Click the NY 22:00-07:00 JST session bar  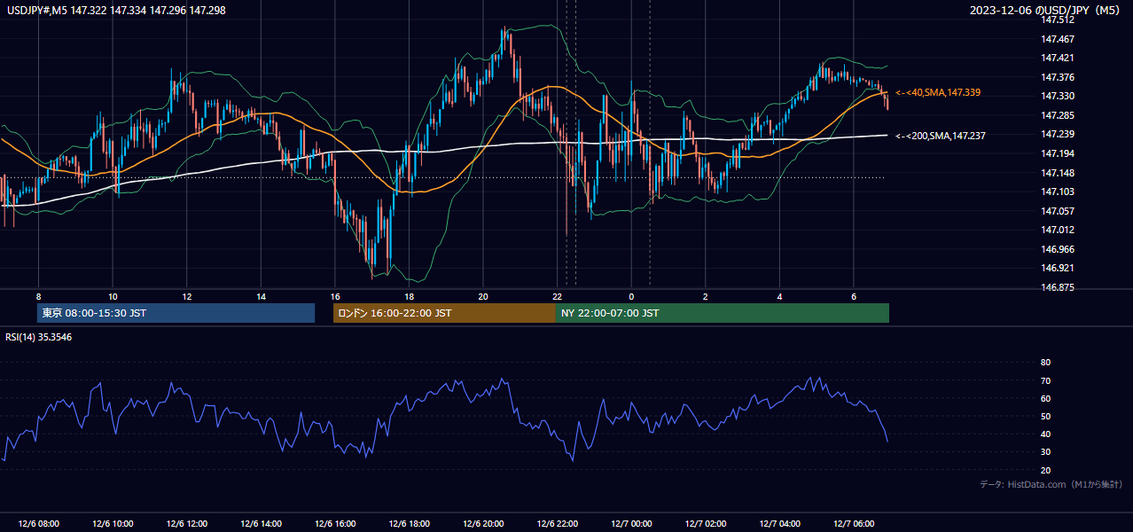(723, 313)
